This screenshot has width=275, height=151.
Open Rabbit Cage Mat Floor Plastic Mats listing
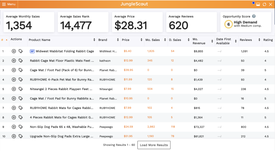click(62, 61)
